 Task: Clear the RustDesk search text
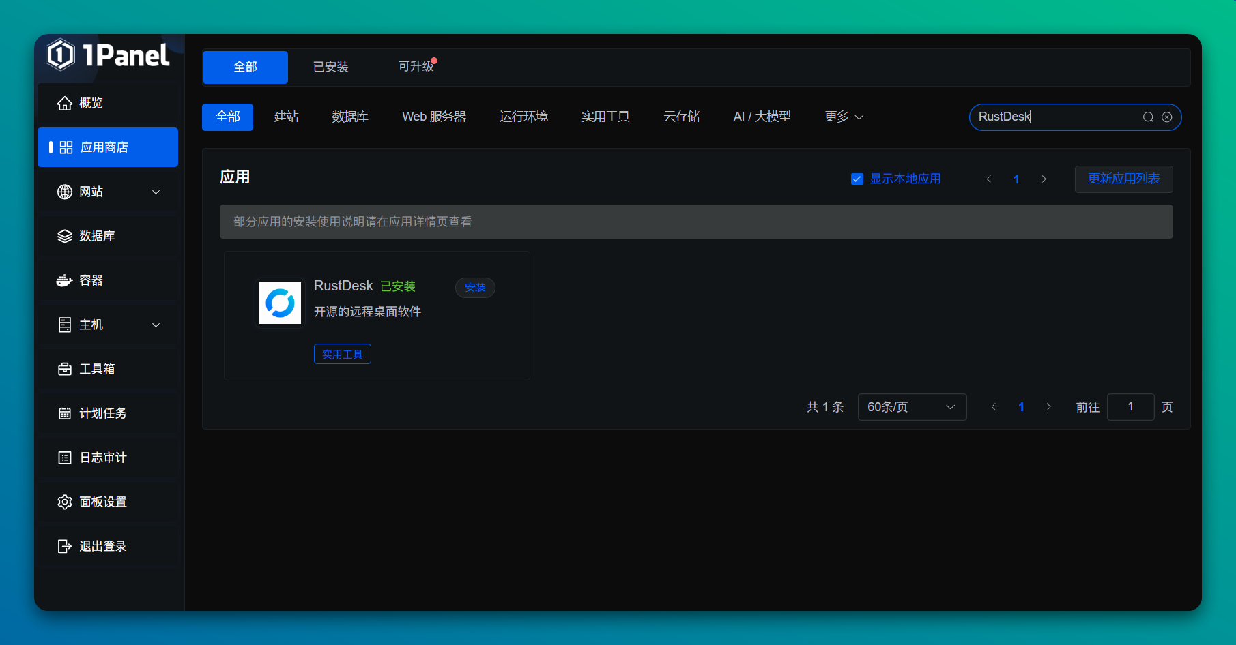[x=1167, y=117]
